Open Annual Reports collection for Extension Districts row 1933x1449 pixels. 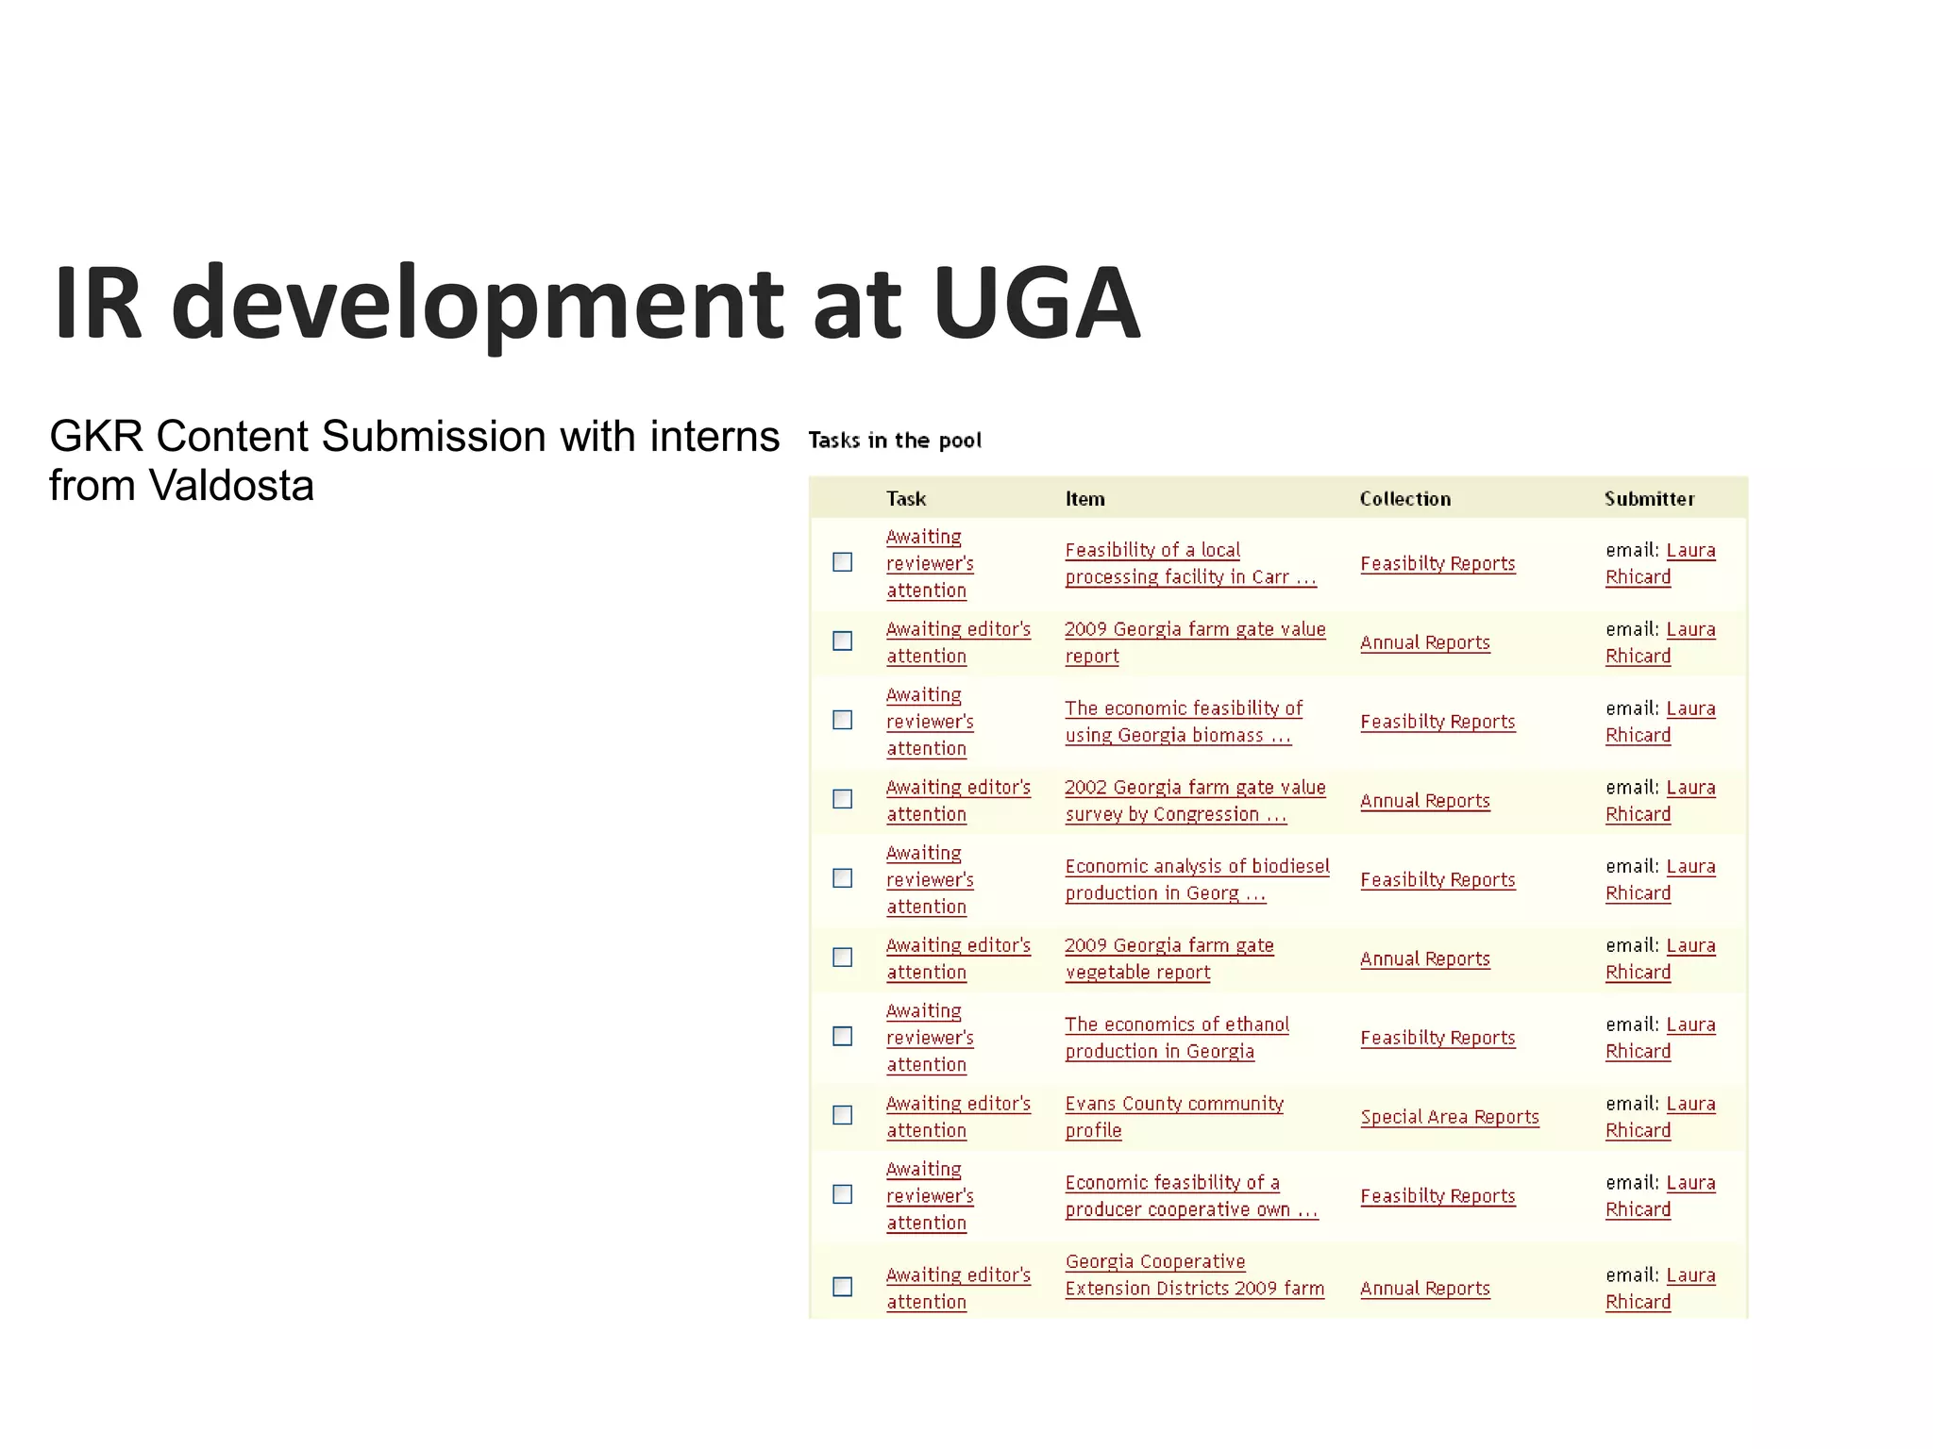1425,1289
